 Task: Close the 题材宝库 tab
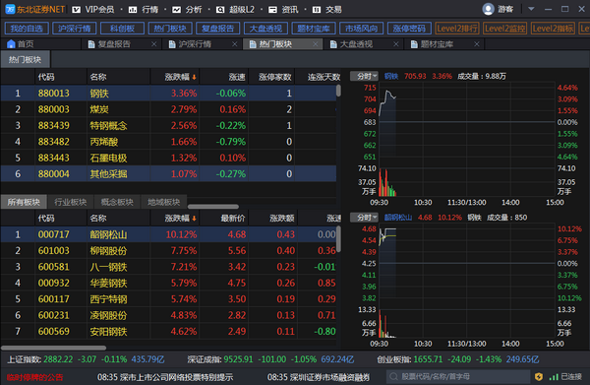tap(477, 44)
